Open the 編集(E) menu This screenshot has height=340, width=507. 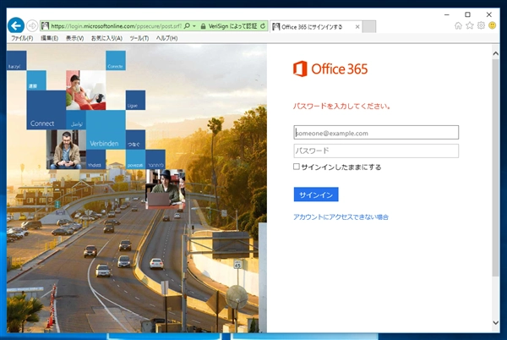(x=50, y=38)
